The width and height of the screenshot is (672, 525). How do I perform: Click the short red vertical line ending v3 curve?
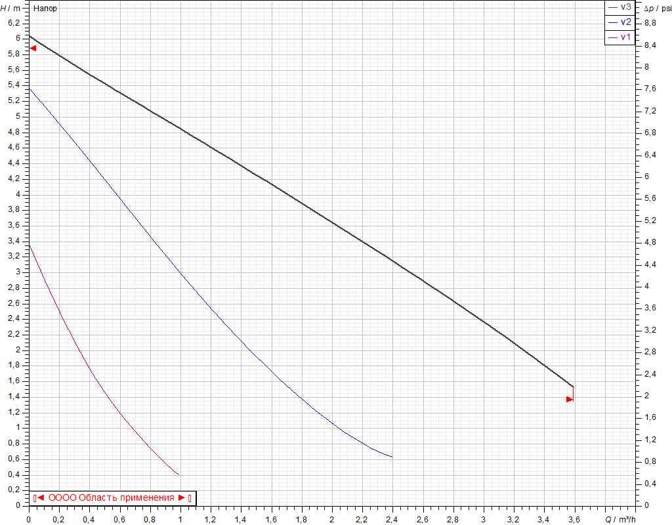pos(574,392)
